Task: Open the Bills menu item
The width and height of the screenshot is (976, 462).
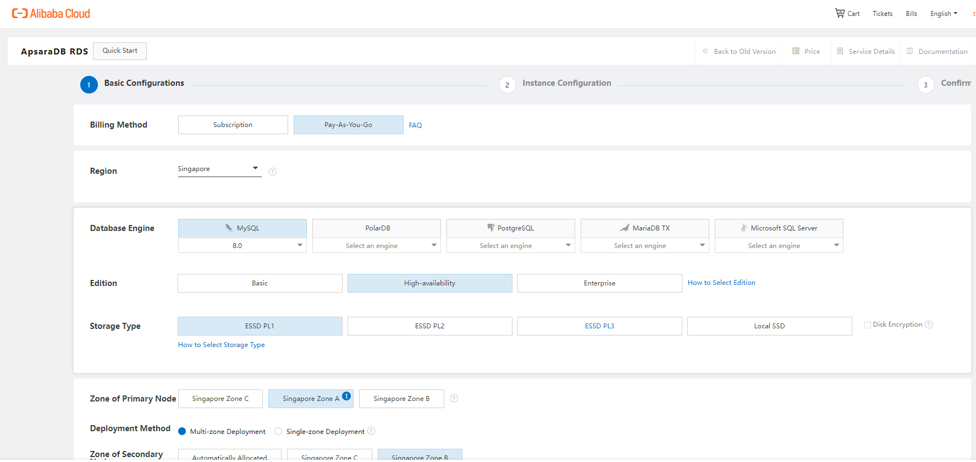Action: click(911, 14)
